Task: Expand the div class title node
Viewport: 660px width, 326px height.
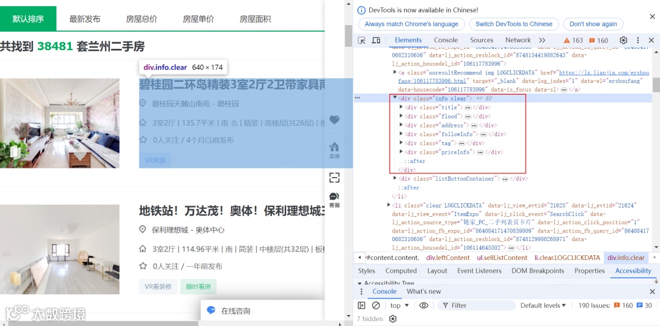Action: [401, 107]
